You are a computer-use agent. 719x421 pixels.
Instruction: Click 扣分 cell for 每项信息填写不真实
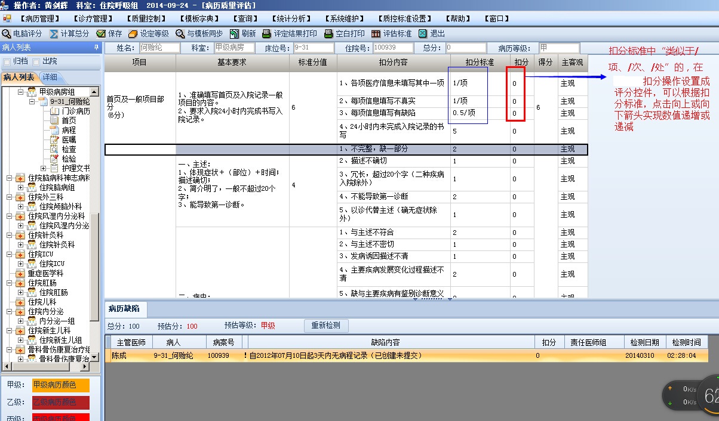click(x=522, y=101)
